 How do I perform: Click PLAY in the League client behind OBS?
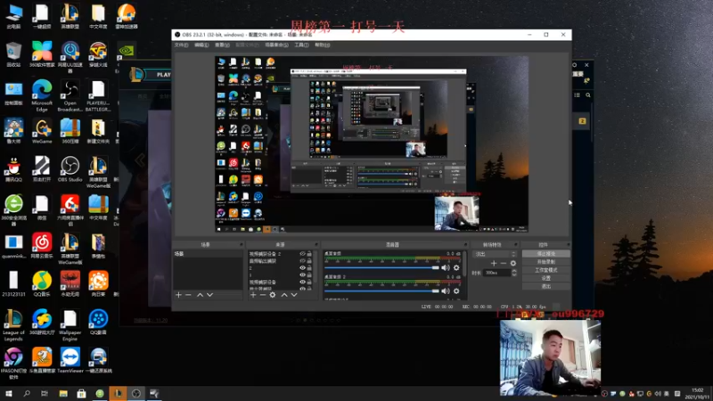click(x=163, y=75)
